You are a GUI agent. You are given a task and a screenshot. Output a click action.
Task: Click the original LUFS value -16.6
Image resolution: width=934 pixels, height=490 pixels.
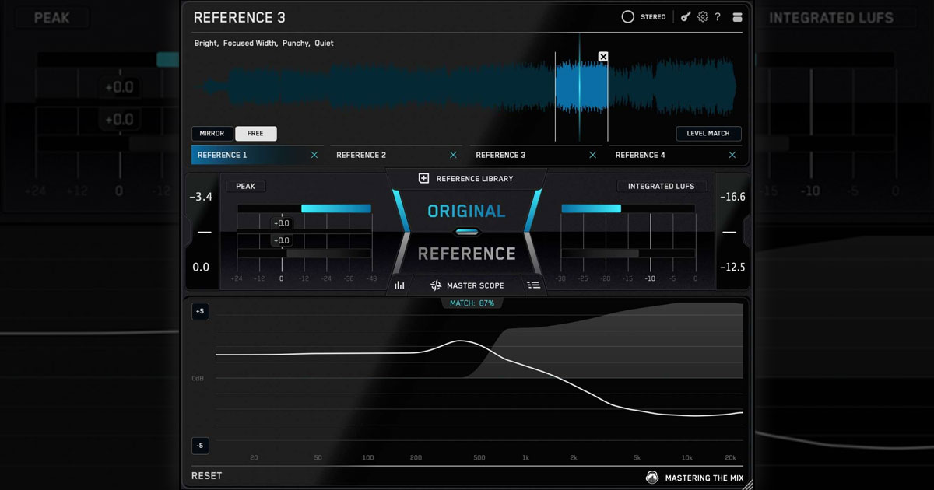click(x=732, y=197)
